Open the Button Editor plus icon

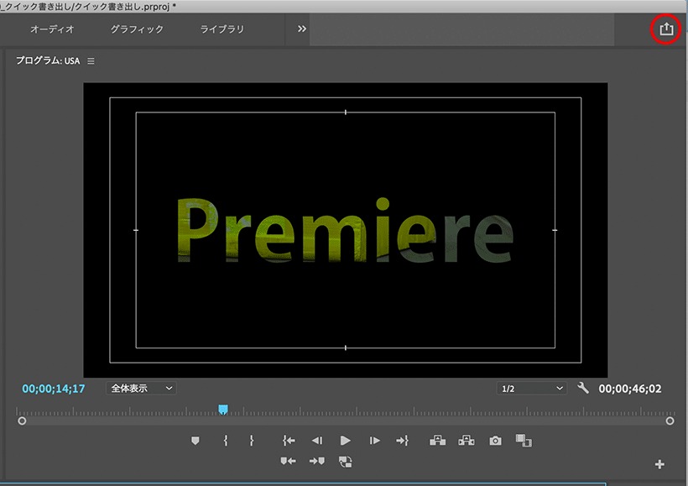point(659,464)
